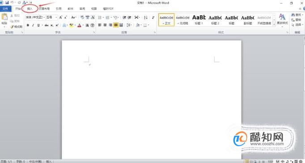Click the red font color A button
The width and height of the screenshot is (305, 163).
click(79, 26)
